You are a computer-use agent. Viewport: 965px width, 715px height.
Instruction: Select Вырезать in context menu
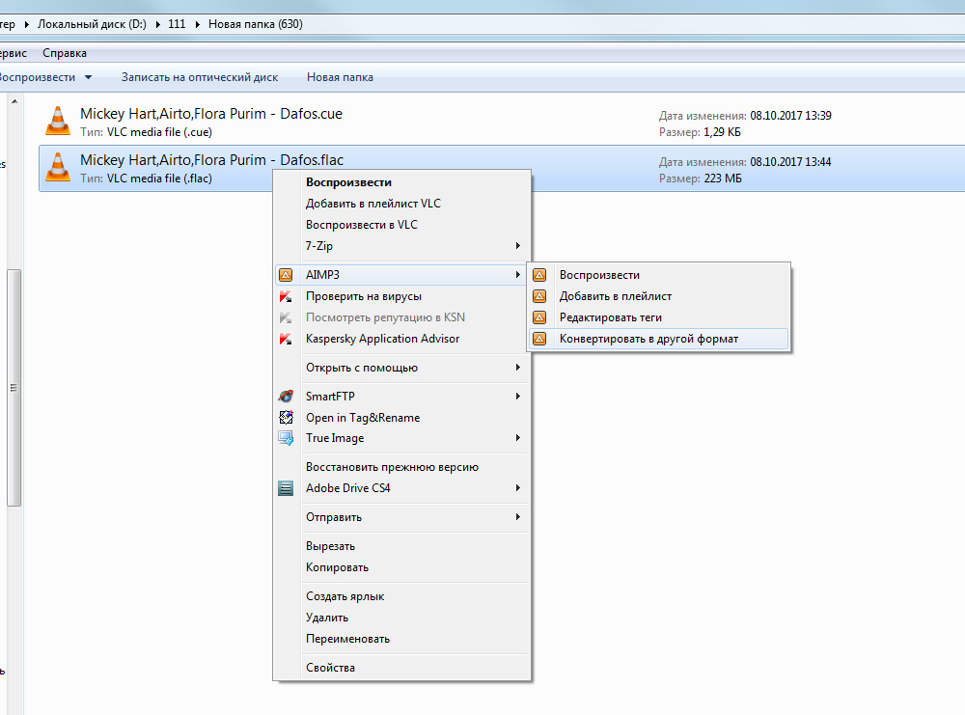click(x=401, y=546)
